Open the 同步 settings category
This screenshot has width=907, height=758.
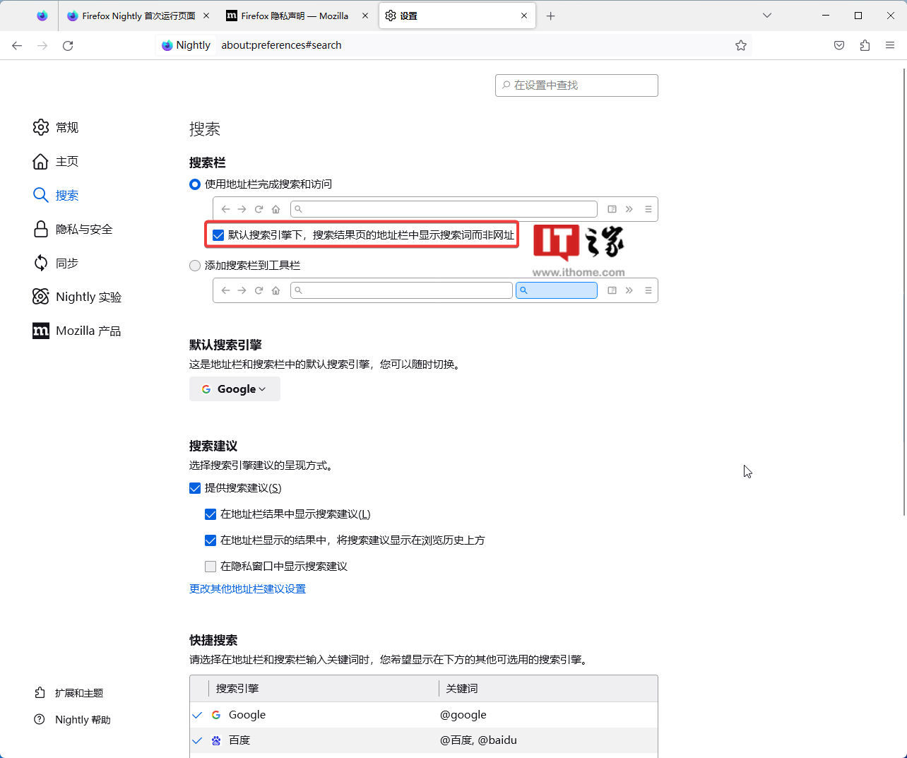click(56, 263)
